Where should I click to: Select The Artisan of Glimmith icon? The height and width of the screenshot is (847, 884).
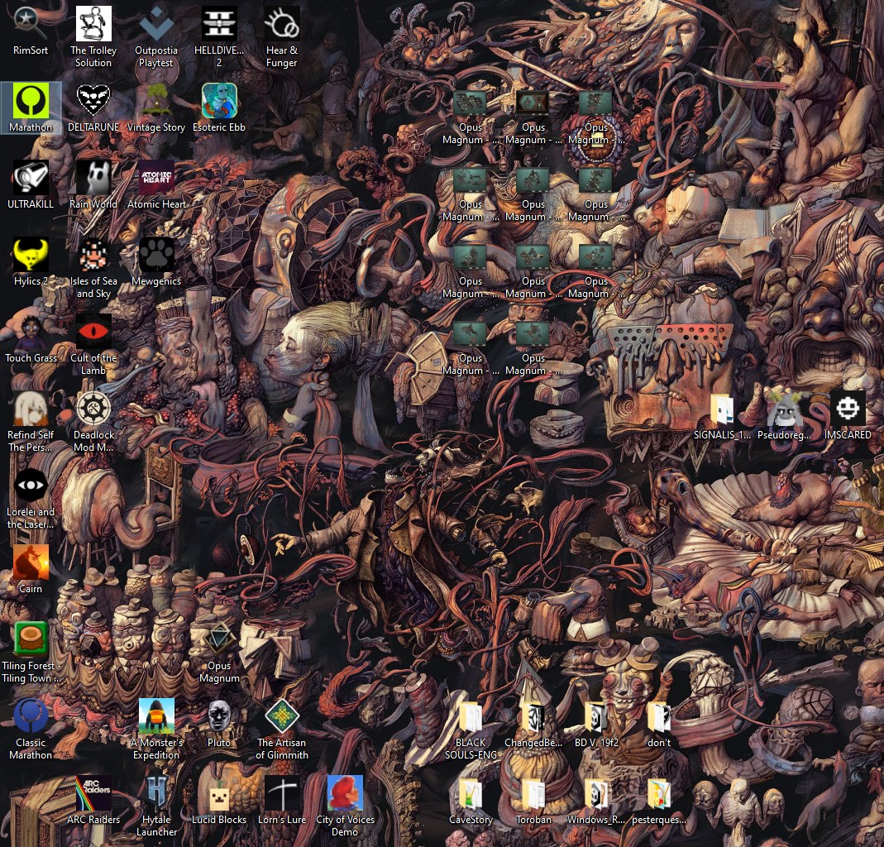(x=281, y=716)
